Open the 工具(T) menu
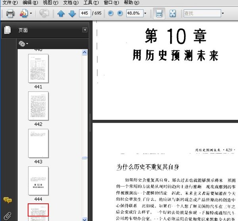Image resolution: width=238 pixels, height=221 pixels. pyautogui.click(x=91, y=3)
